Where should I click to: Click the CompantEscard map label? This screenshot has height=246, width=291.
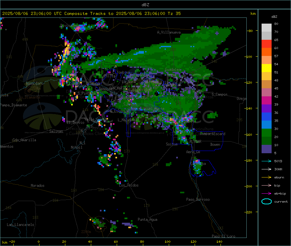click(212, 134)
